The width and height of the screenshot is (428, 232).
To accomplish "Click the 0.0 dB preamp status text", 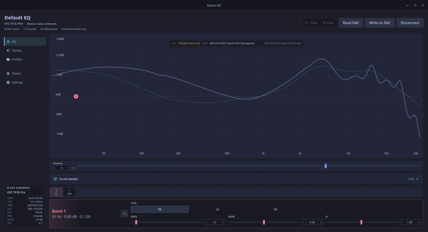I will (x=49, y=29).
